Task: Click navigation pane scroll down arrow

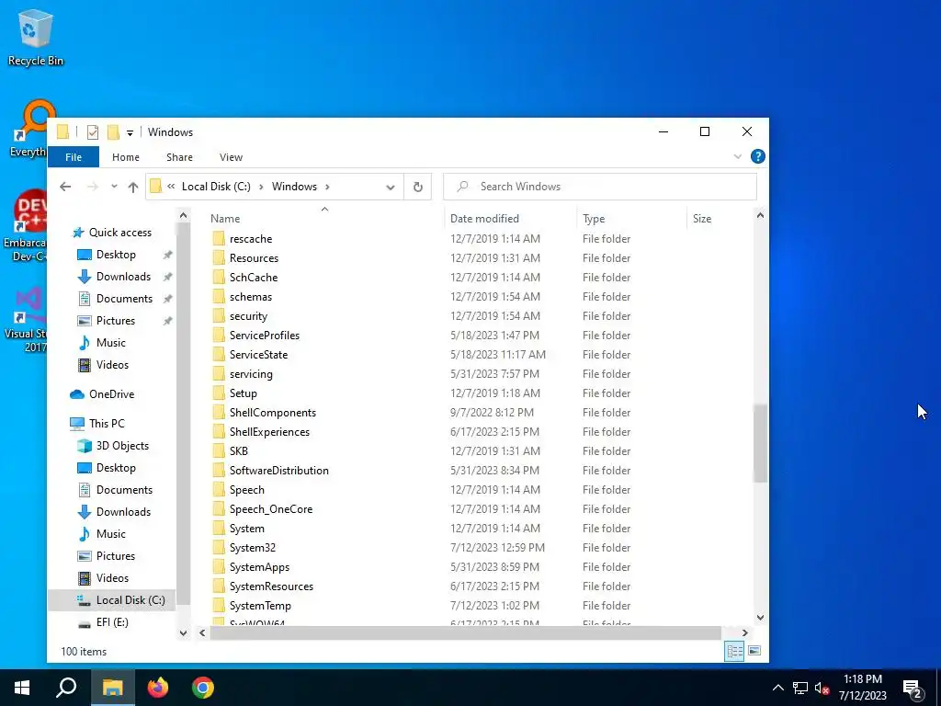Action: click(x=183, y=632)
